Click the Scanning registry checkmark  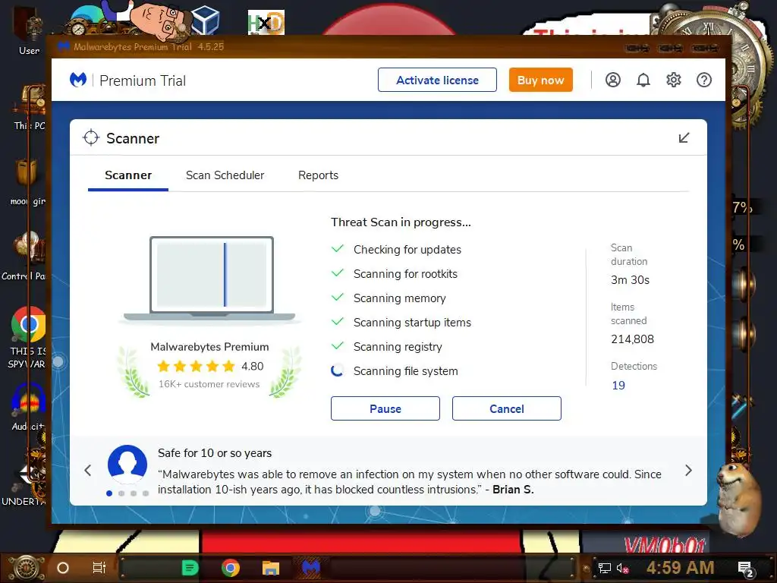tap(338, 346)
